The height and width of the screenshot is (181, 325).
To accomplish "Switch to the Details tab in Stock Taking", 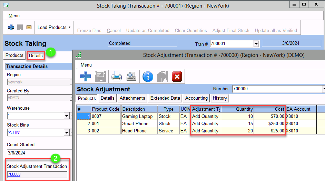I will tap(36, 56).
